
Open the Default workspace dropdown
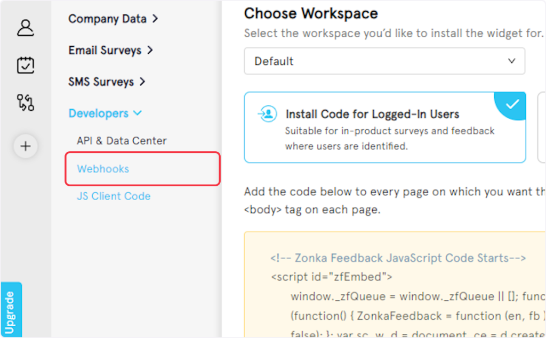pos(384,61)
